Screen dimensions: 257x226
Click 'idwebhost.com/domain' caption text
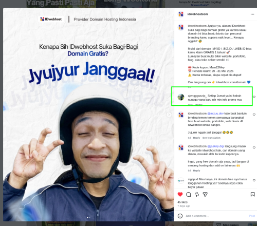231,82
